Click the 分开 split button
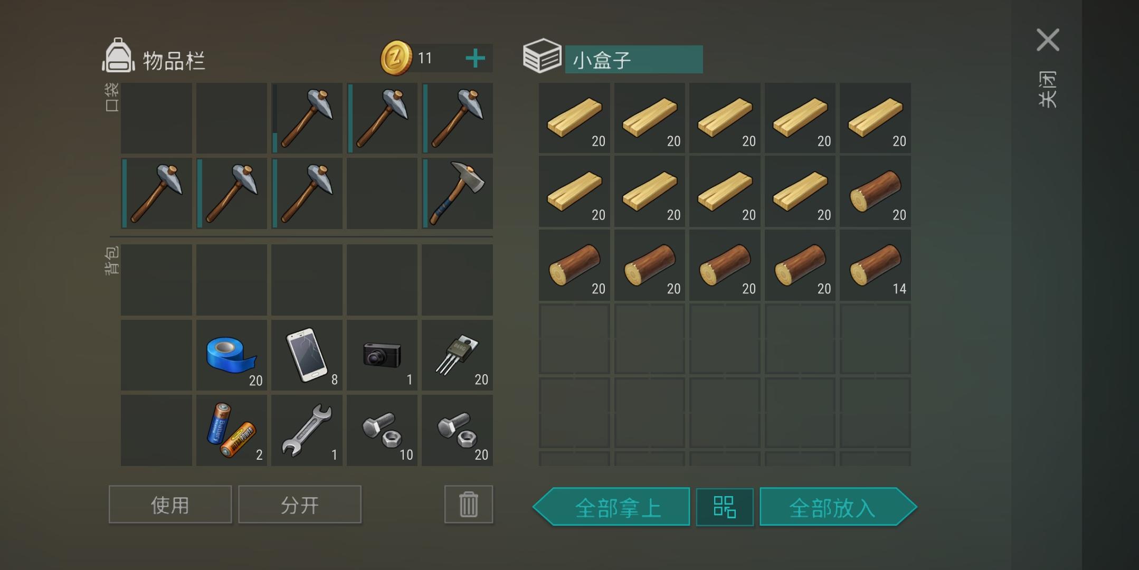This screenshot has width=1139, height=570. (x=300, y=505)
